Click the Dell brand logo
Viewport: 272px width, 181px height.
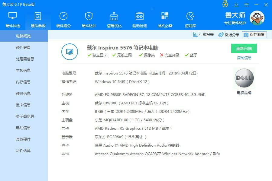pyautogui.click(x=244, y=78)
